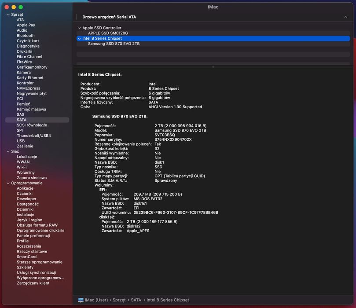This screenshot has width=356, height=308.
Task: Select Dzienniki in sidebar
Action: (x=25, y=209)
